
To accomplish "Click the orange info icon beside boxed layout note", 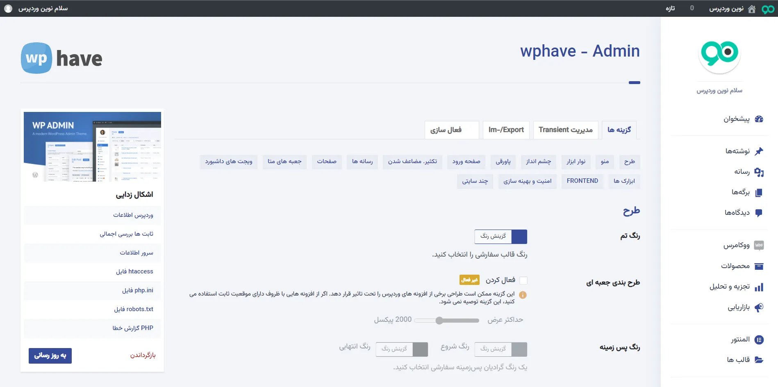I will point(523,295).
